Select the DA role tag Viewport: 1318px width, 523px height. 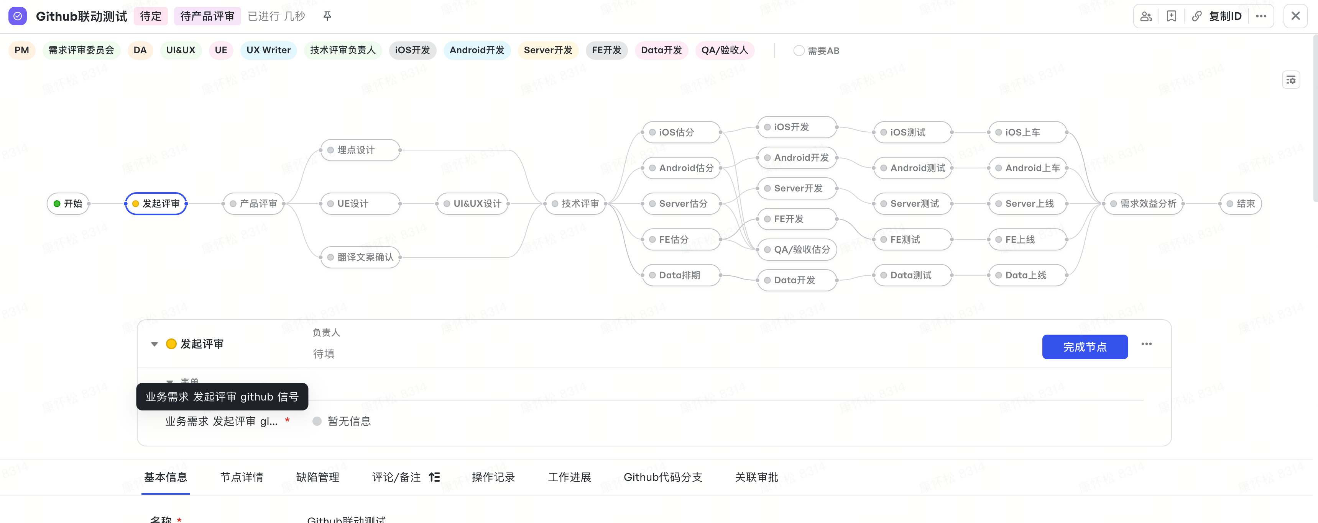pos(140,50)
